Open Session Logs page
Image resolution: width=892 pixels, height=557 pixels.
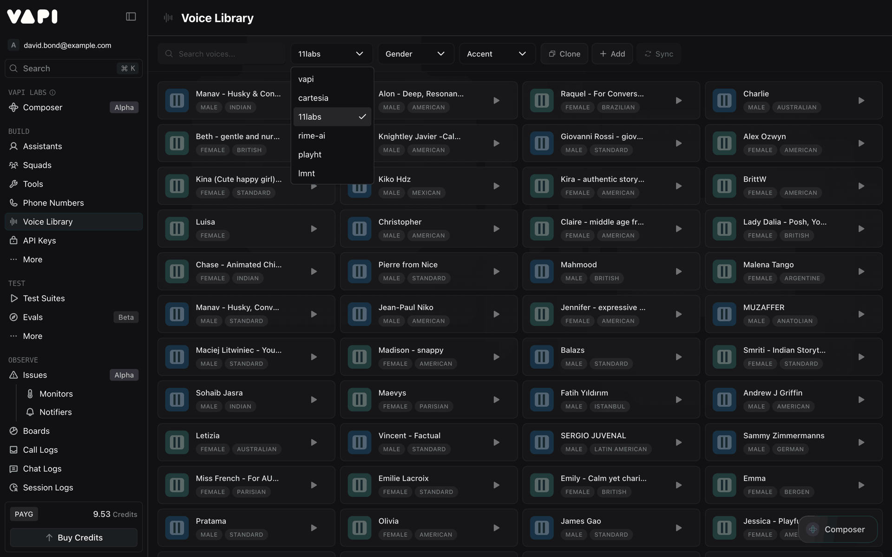[74, 488]
